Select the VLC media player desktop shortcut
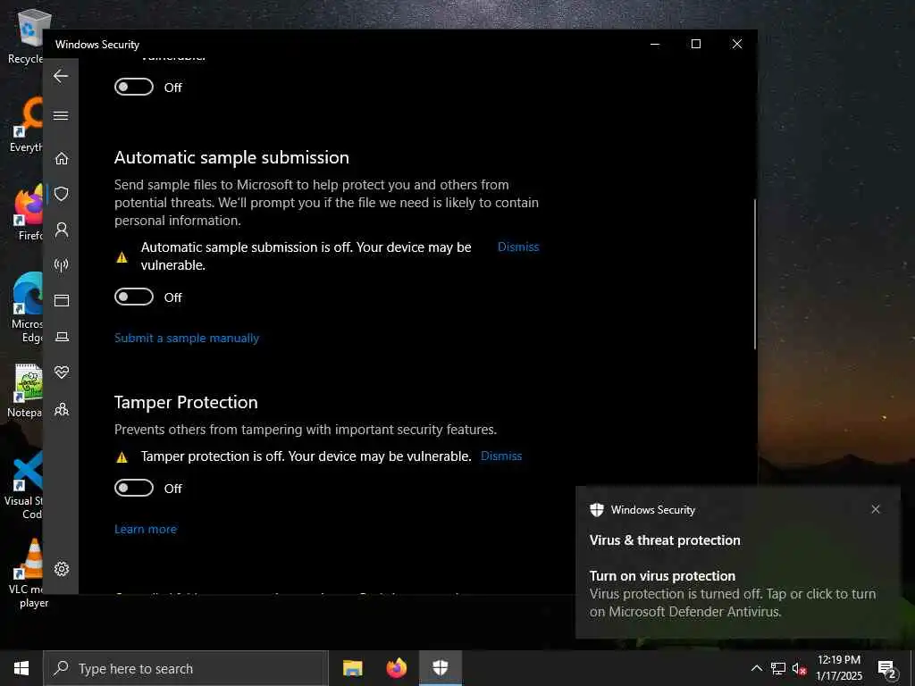The height and width of the screenshot is (686, 915). point(28,573)
